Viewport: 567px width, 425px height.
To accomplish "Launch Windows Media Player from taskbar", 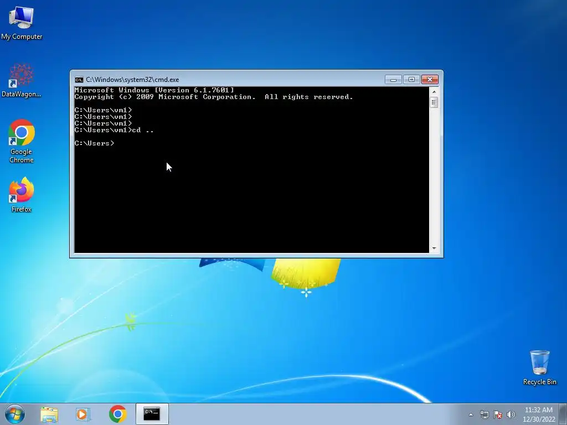I will point(83,414).
